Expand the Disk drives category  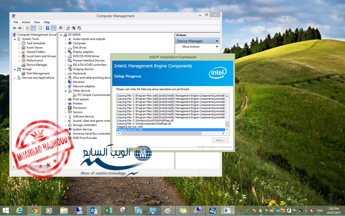click(x=66, y=47)
